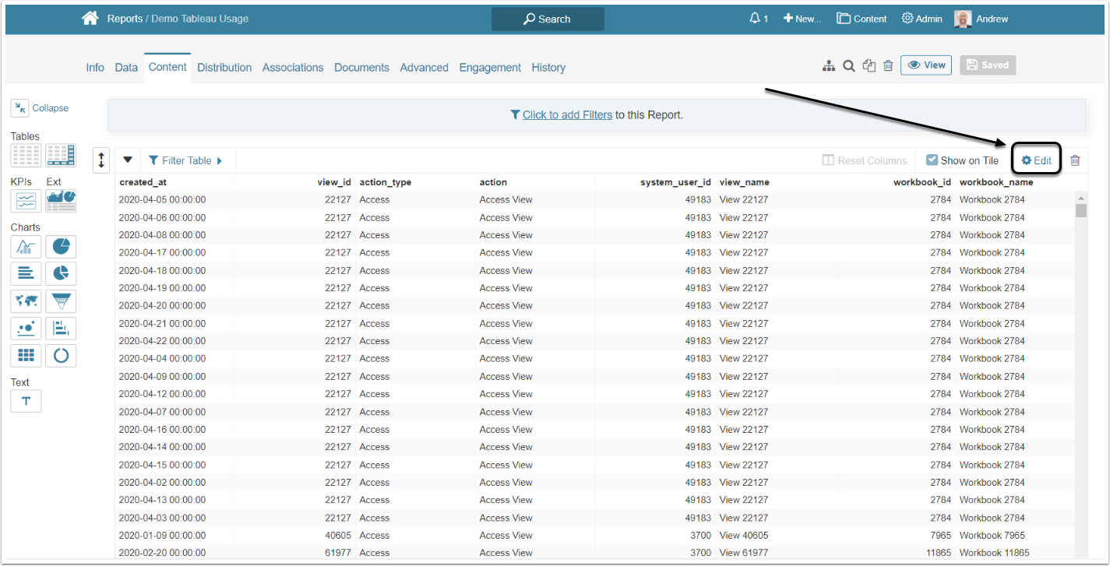Viewport: 1110px width, 566px height.
Task: Click the hierarchy lineage icon
Action: 829,66
